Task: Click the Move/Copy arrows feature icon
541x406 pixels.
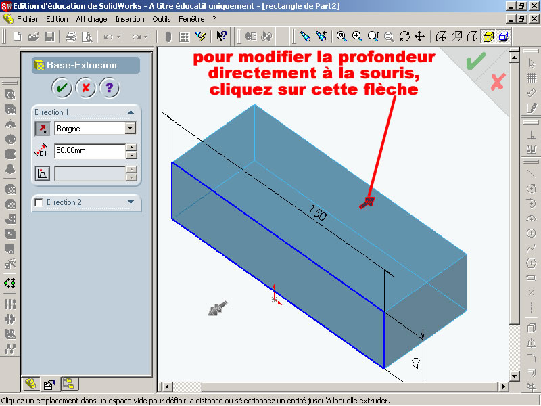Action: (9, 284)
